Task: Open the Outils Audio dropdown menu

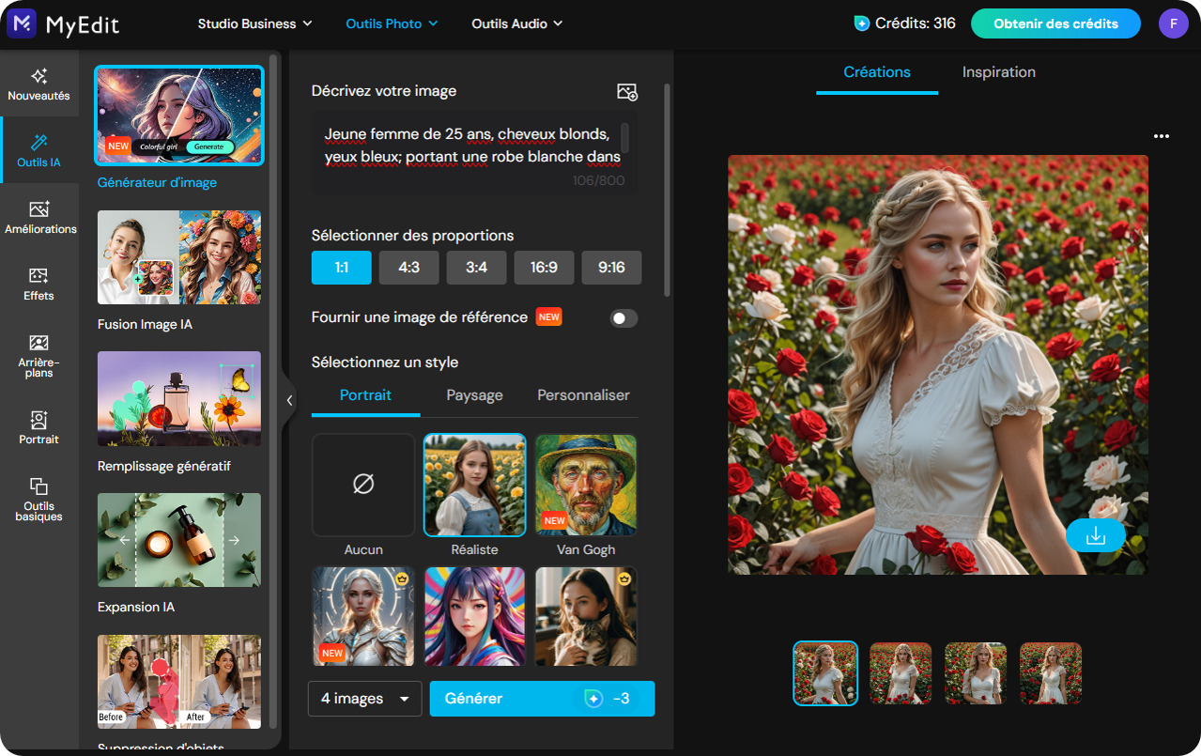Action: 517,23
